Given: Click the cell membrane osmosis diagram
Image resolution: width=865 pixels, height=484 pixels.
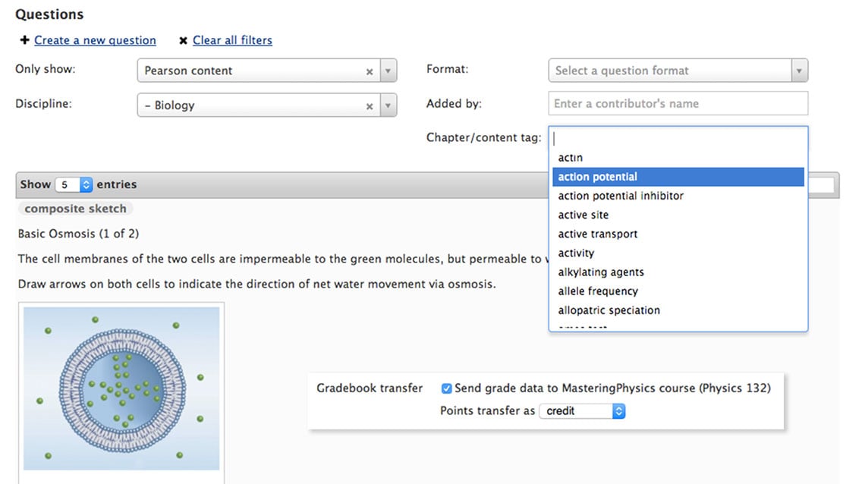Looking at the screenshot, I should pyautogui.click(x=121, y=388).
